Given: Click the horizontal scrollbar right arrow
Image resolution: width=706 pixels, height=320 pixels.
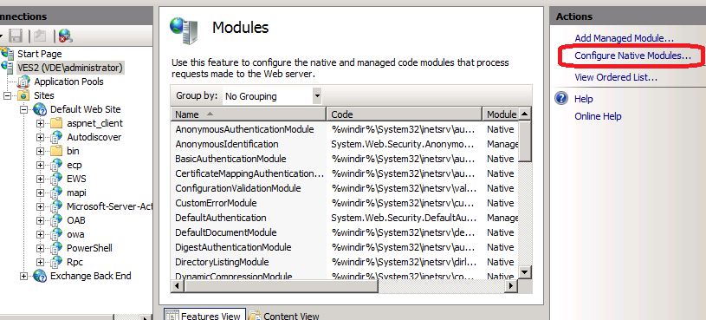Looking at the screenshot, I should (x=511, y=285).
